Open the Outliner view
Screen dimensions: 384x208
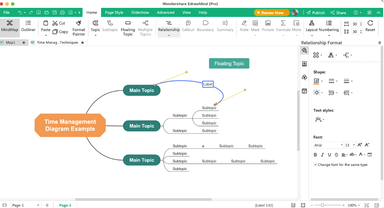[28, 26]
